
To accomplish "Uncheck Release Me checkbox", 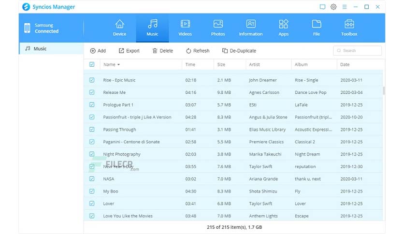I will pyautogui.click(x=92, y=92).
